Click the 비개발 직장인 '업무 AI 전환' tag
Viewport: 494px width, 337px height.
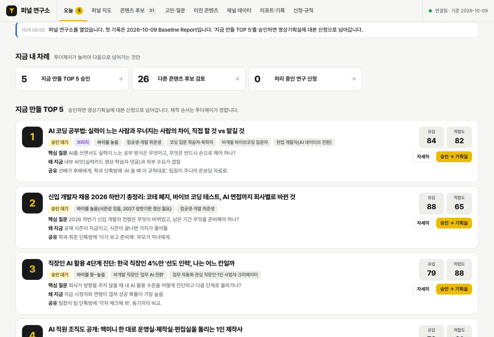pyautogui.click(x=139, y=275)
